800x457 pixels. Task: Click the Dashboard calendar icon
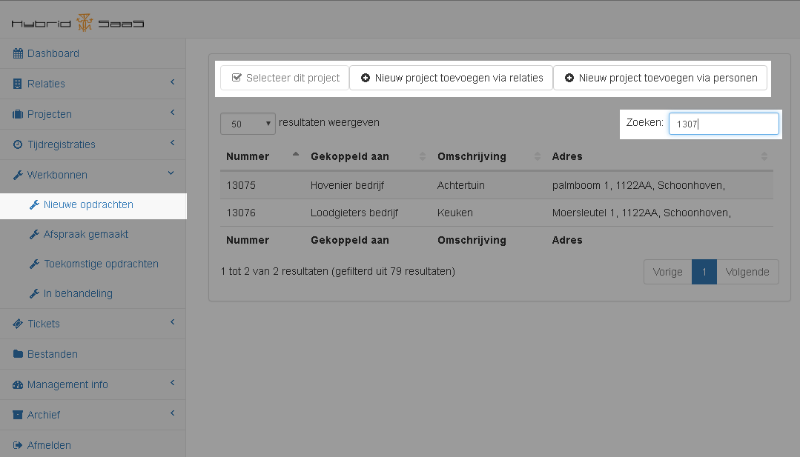coord(18,53)
